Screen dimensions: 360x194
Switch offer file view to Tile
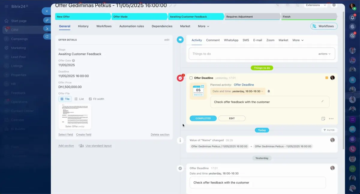click(x=65, y=99)
